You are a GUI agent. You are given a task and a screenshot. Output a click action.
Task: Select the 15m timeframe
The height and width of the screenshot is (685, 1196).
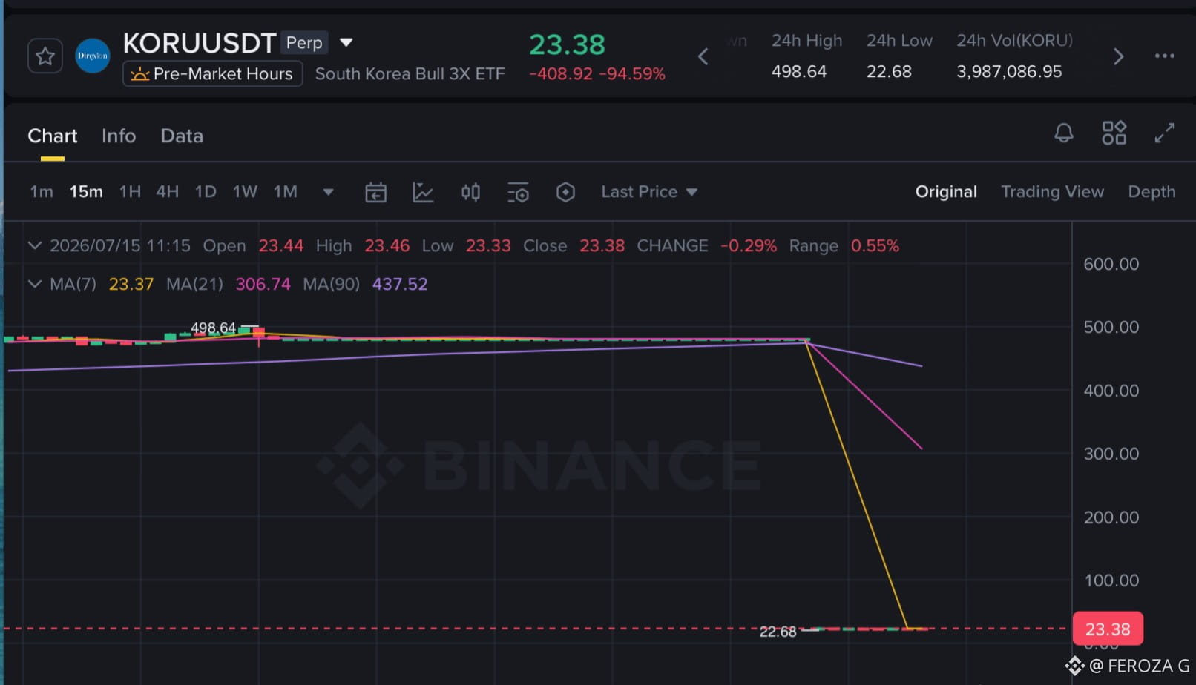[86, 192]
